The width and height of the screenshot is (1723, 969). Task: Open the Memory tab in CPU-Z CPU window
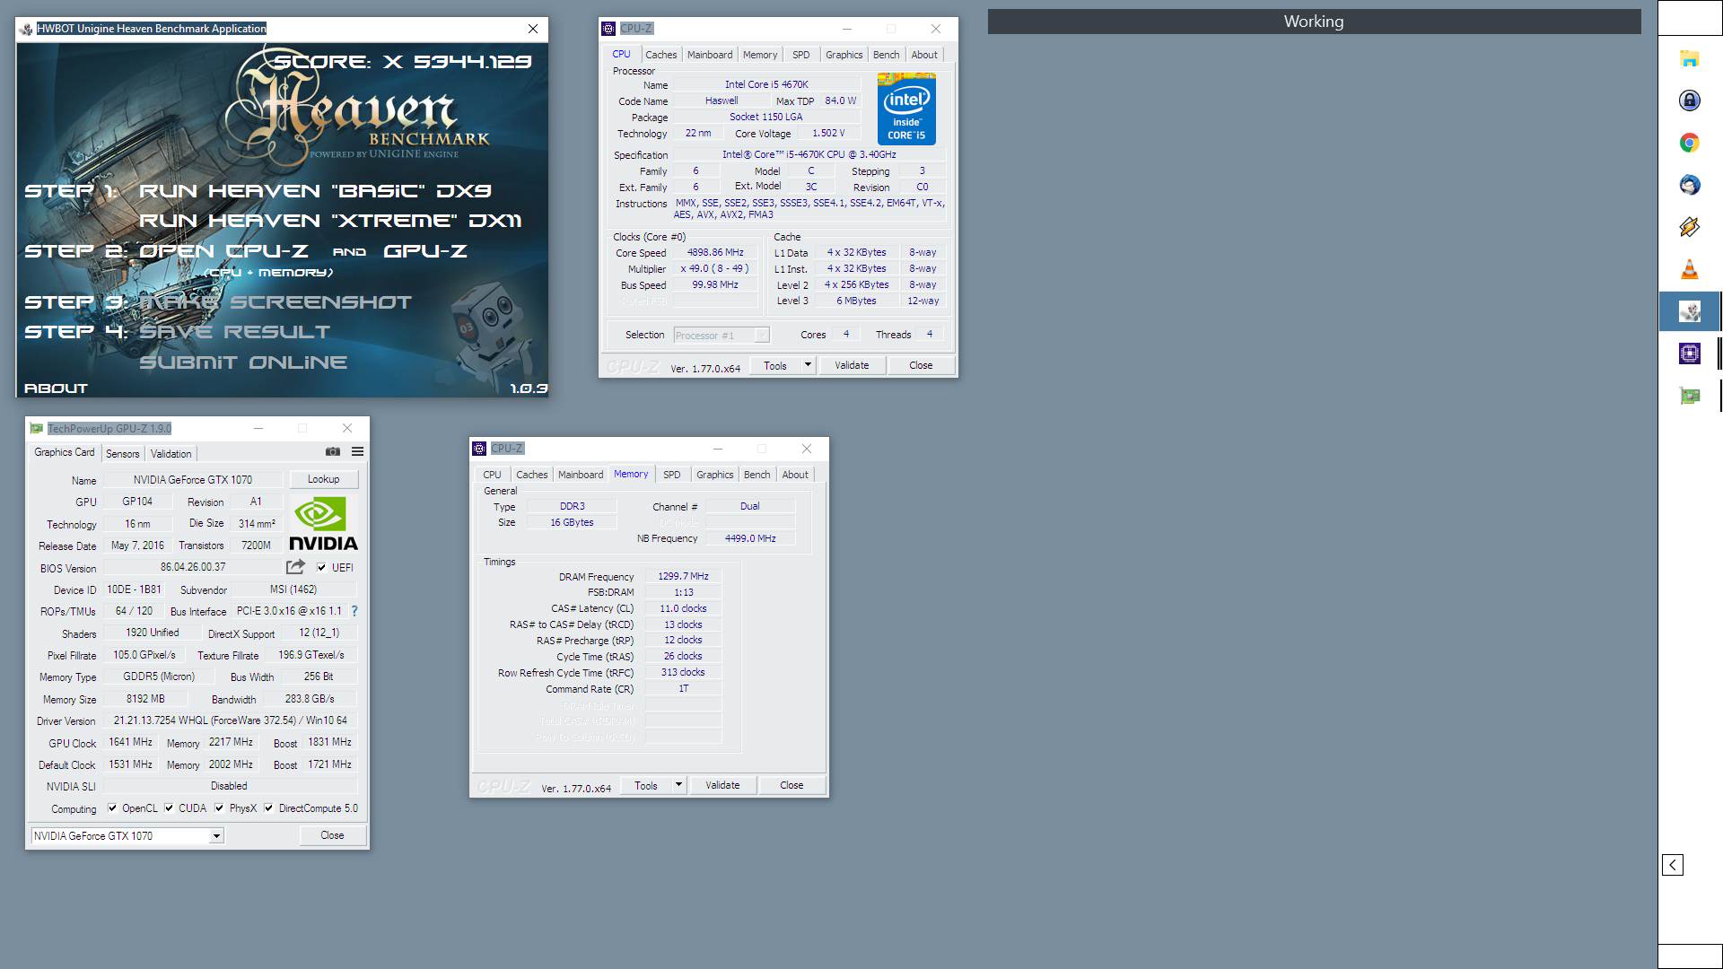point(760,55)
